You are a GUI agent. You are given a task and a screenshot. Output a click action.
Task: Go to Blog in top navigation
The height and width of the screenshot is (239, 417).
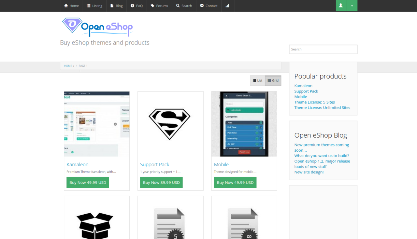tap(117, 6)
